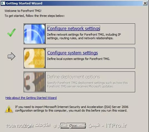Viewport: 149px width, 132px height.
Task: Click the yellow step 2 system image
Action: pos(34,58)
